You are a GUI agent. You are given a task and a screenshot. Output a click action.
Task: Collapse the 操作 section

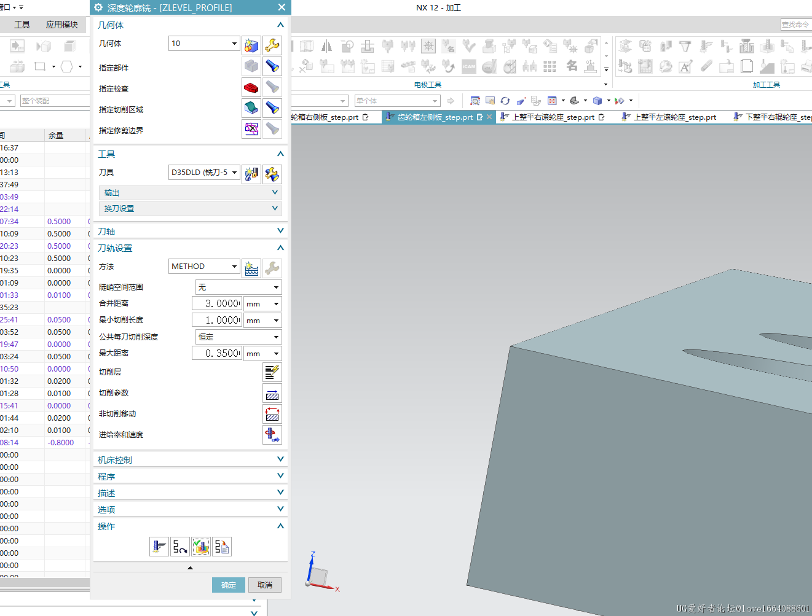pos(191,526)
